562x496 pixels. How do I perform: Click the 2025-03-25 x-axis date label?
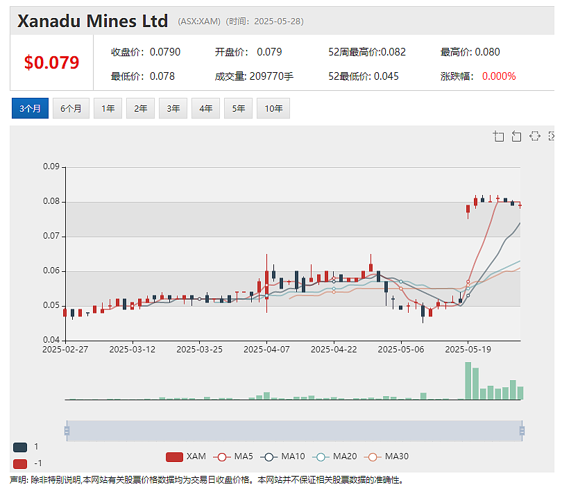point(199,350)
